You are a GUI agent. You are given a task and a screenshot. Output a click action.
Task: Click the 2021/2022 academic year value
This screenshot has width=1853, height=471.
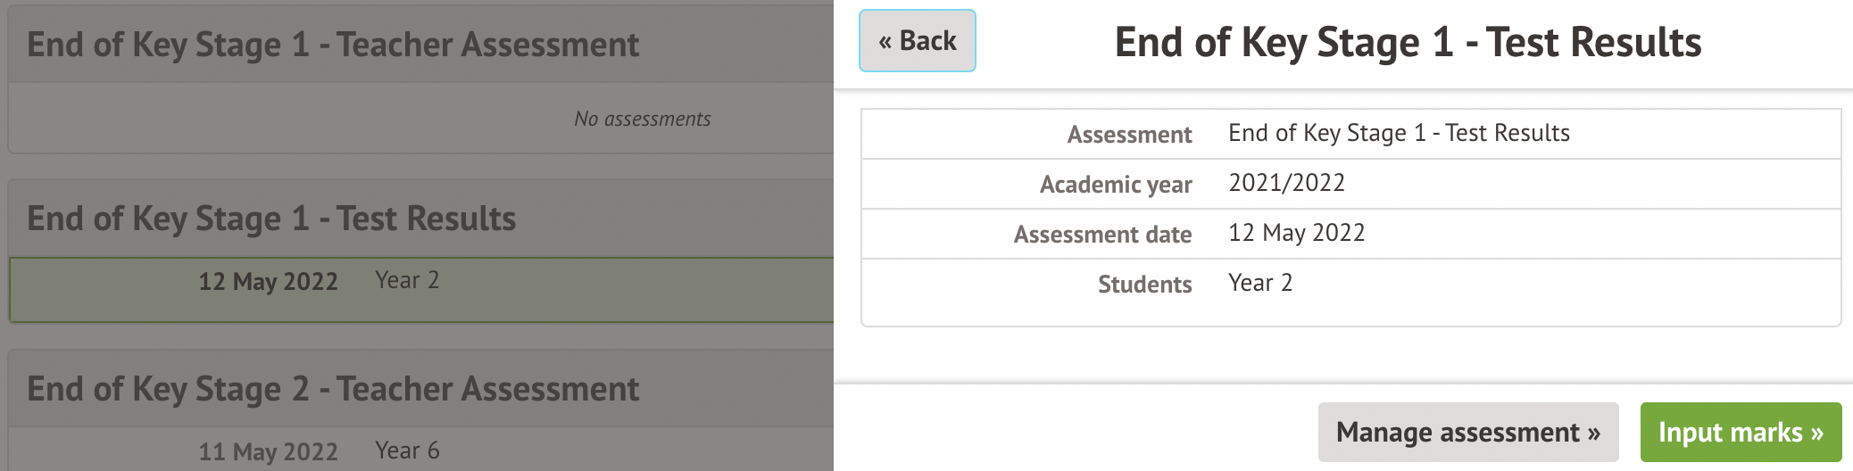1286,184
